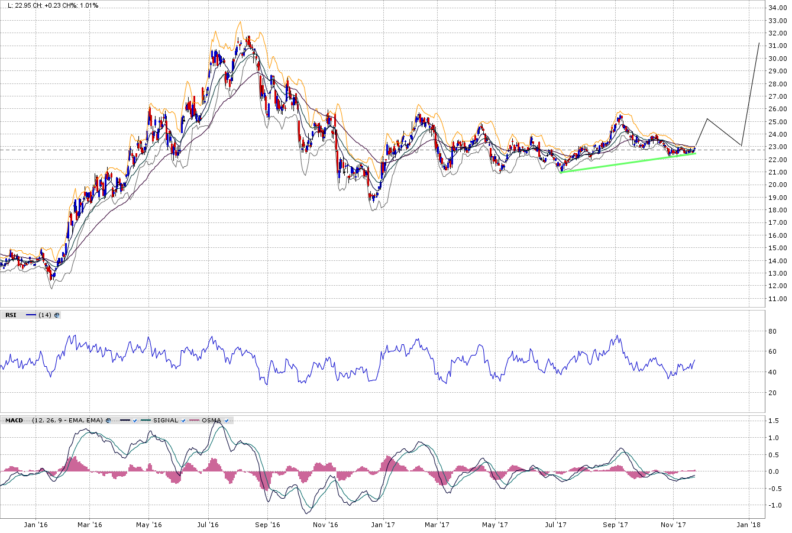This screenshot has height=533, width=792.
Task: Click the SIGNAL legend label
Action: point(166,421)
